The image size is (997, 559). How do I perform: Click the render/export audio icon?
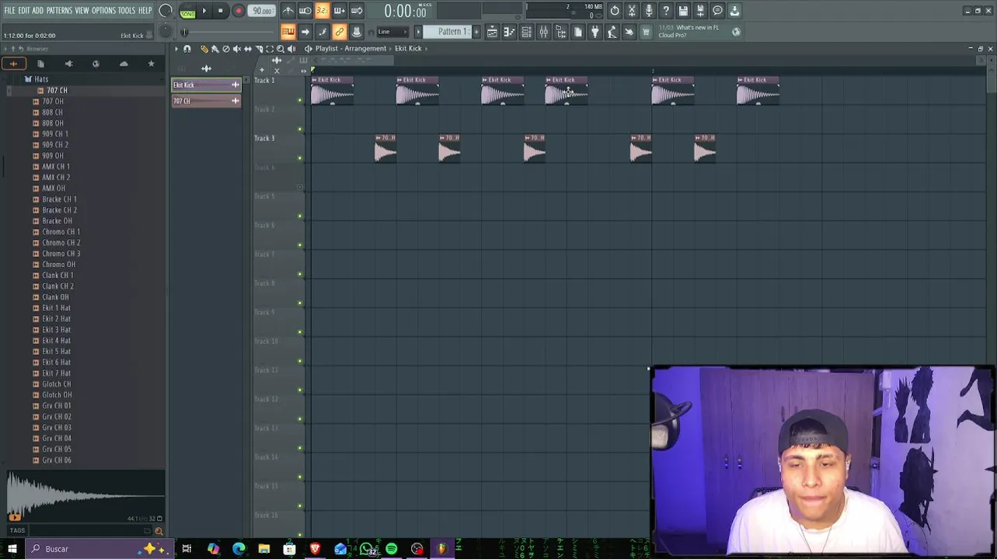(700, 11)
